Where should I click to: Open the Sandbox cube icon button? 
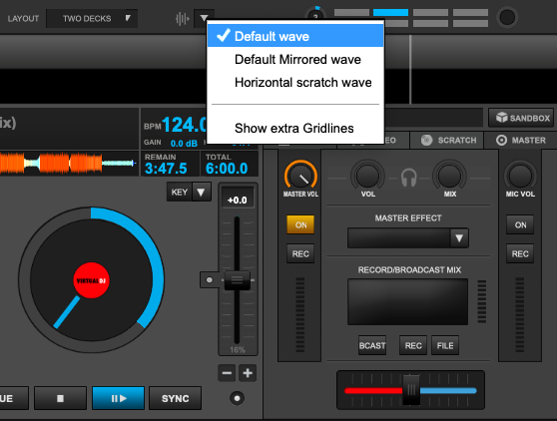pyautogui.click(x=521, y=118)
